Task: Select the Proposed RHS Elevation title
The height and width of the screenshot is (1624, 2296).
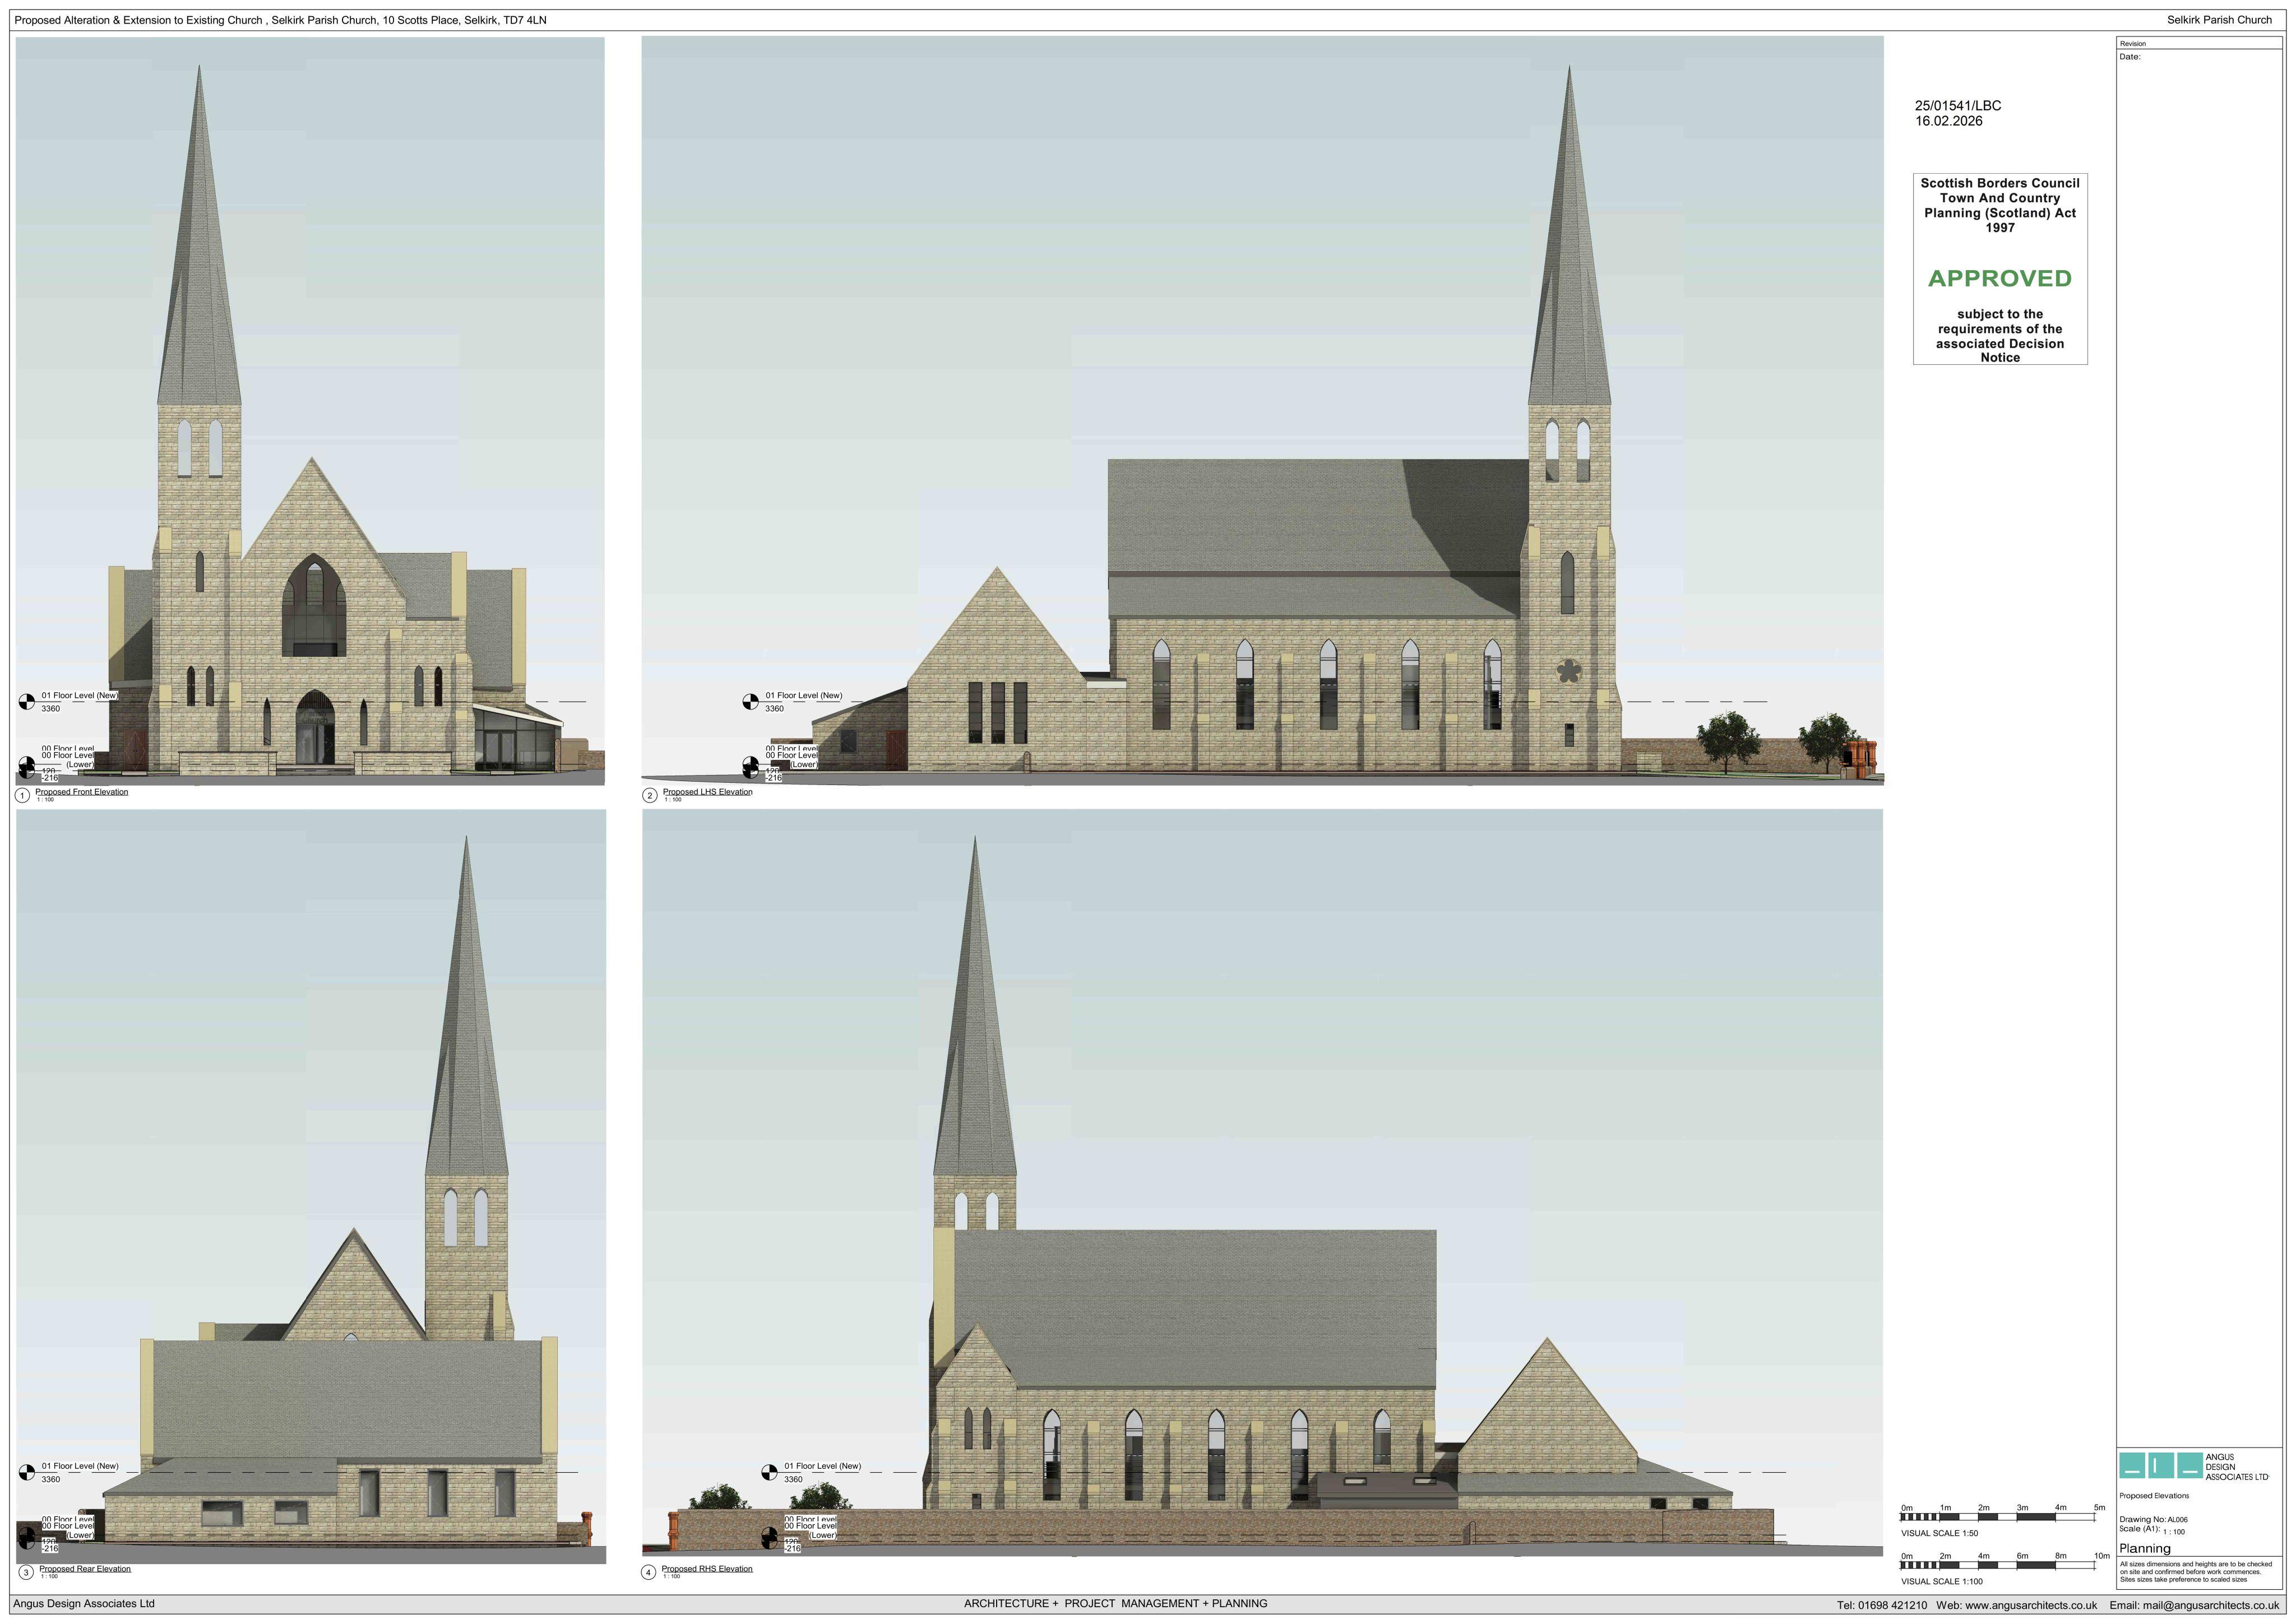Action: 707,1569
